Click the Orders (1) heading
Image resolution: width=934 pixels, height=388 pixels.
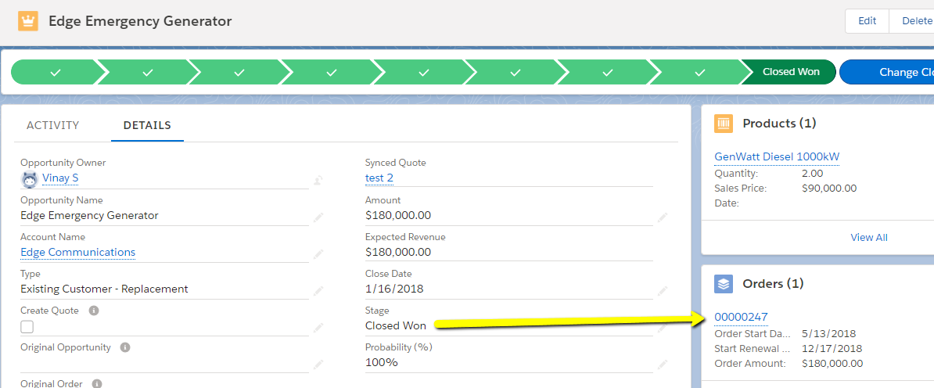click(x=773, y=284)
